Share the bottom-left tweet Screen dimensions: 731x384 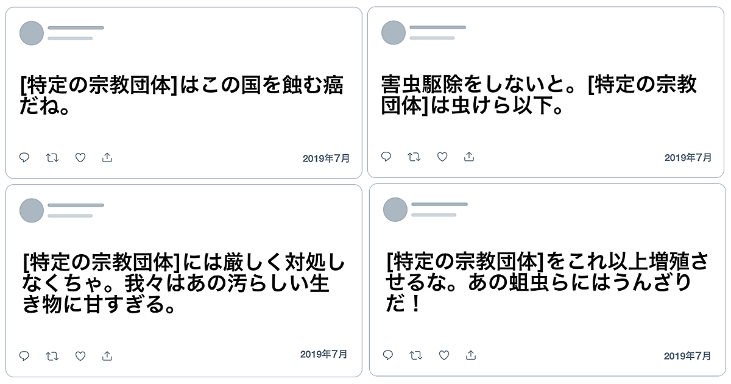point(107,355)
